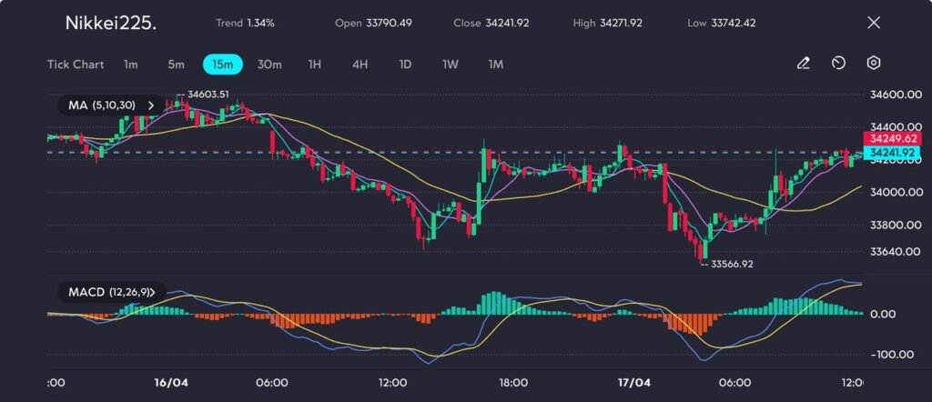Click the circular indicators gauge icon
932x402 pixels.
pyautogui.click(x=838, y=64)
